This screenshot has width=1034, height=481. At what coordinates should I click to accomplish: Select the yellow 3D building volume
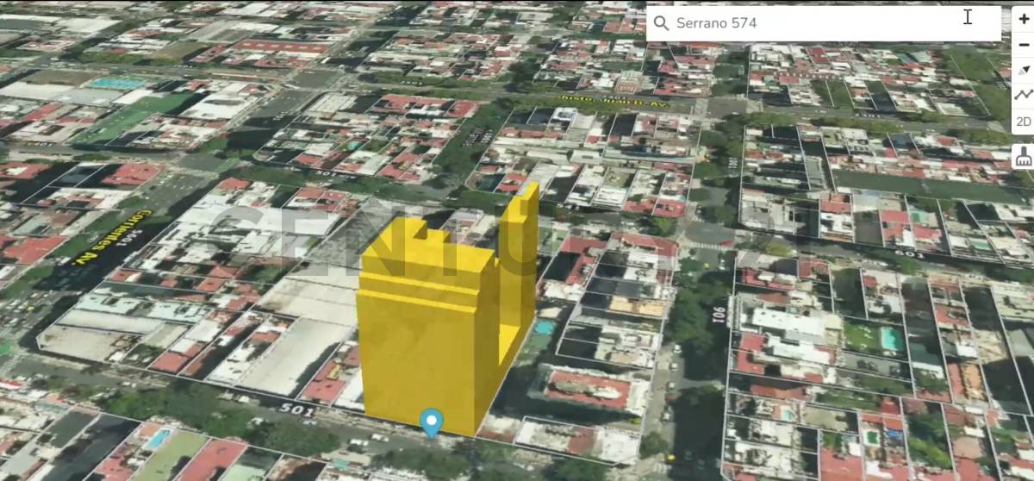tap(422, 336)
